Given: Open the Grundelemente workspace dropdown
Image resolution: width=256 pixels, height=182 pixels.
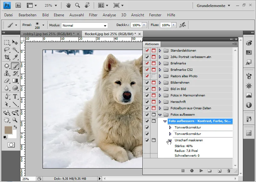Looking at the screenshot, I should 213,5.
